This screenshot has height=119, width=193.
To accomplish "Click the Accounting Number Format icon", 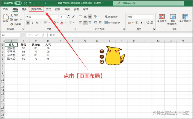I will pyautogui.click(x=129, y=23).
